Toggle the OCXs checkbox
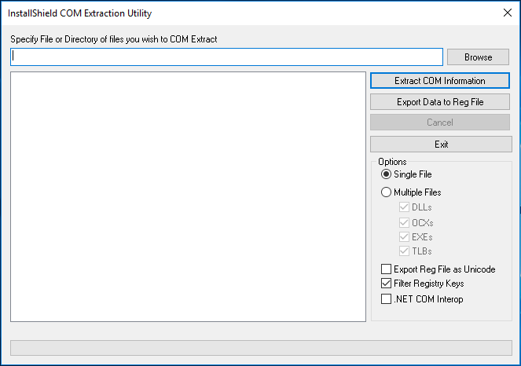The width and height of the screenshot is (521, 366). [x=404, y=222]
